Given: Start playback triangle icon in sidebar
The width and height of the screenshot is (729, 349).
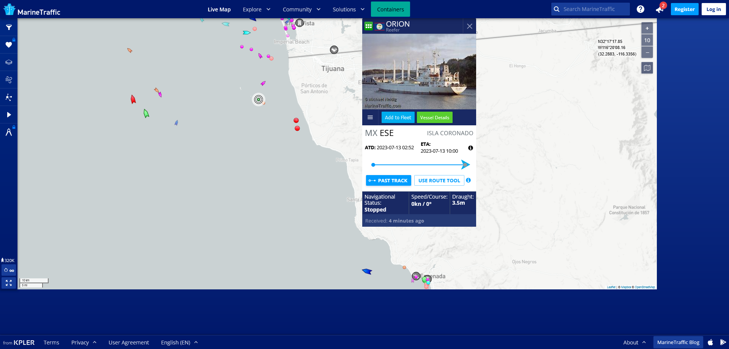Looking at the screenshot, I should coord(9,115).
